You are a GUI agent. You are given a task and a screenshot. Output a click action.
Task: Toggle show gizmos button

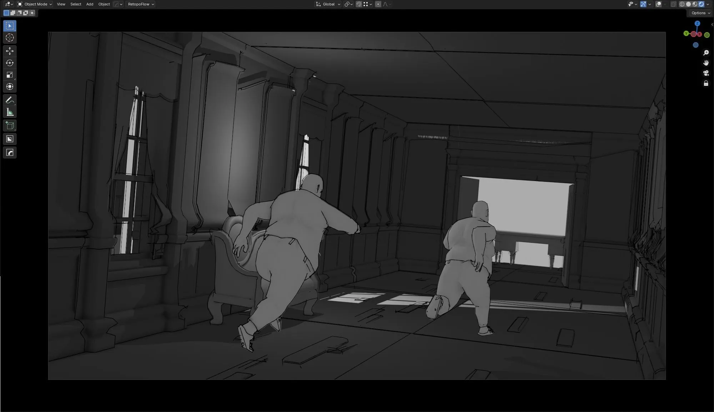[643, 4]
